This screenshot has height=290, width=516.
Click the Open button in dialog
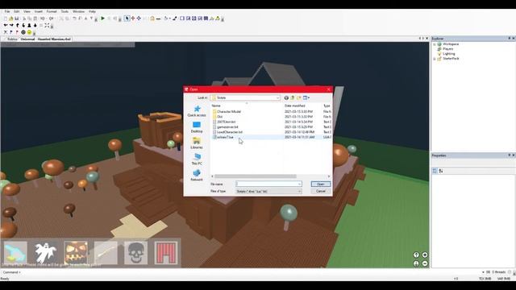[x=321, y=184]
